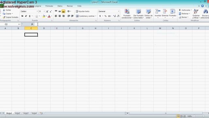
Task: Click the text orientation icon
Action: pyautogui.click(x=69, y=11)
